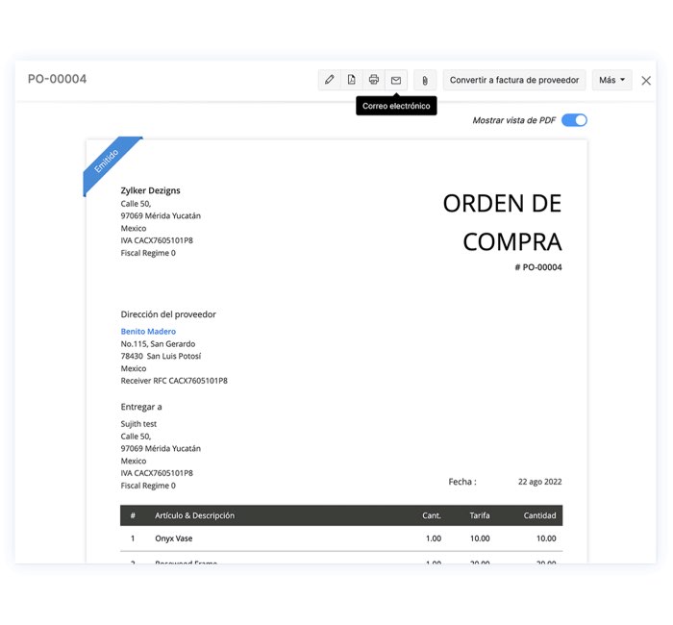Attach a file using paperclip icon
Screen dimensions: 673x625
point(425,80)
